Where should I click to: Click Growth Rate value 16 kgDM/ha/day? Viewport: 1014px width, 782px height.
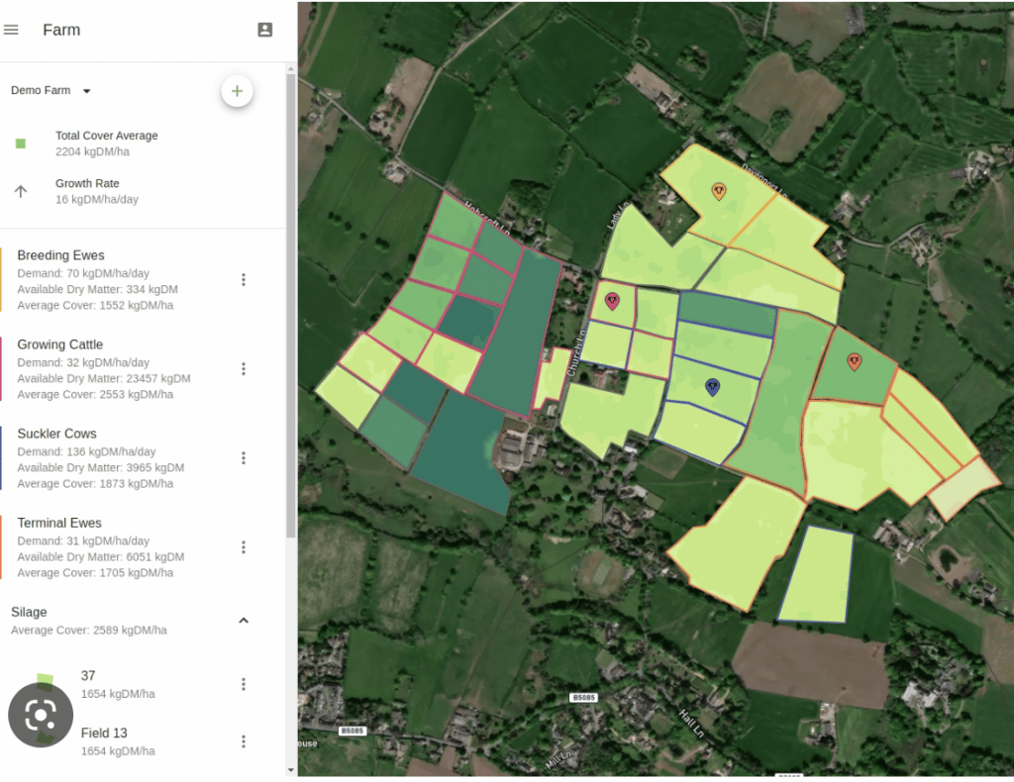(97, 200)
